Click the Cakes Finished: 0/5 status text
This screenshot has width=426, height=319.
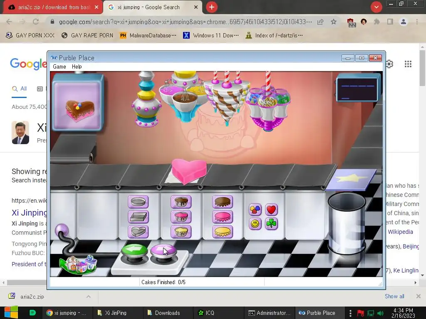point(163,282)
